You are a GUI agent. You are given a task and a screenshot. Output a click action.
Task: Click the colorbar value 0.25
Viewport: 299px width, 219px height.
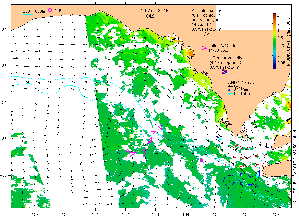point(281,46)
